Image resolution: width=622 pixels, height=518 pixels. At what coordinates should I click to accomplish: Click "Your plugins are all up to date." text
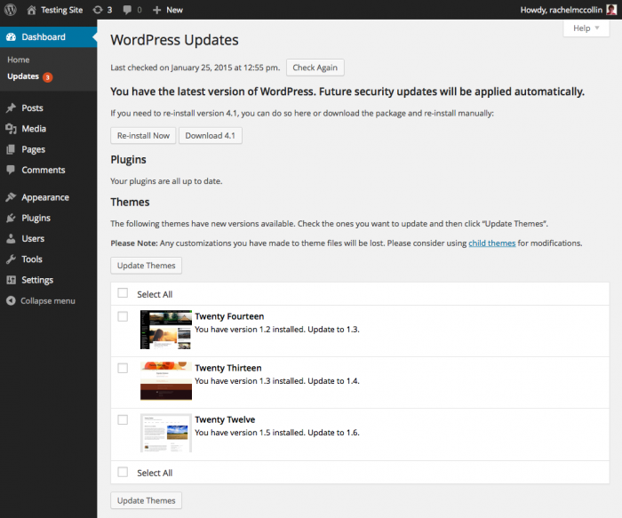pyautogui.click(x=166, y=181)
